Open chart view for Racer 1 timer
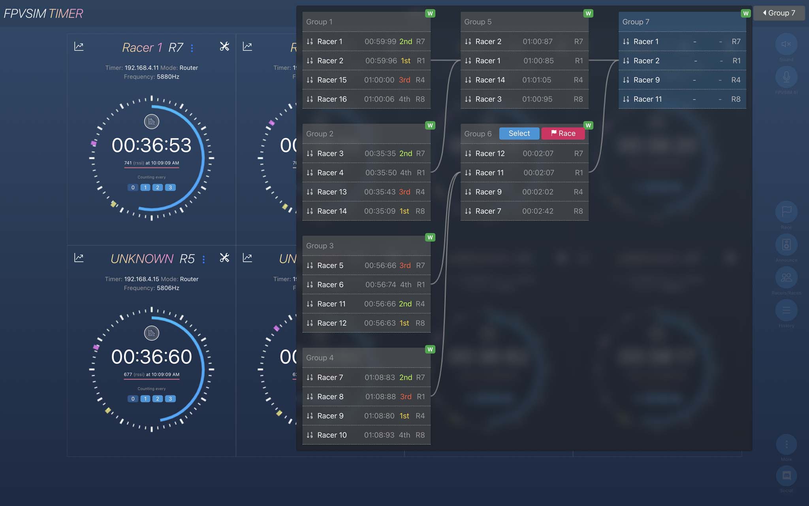Image resolution: width=809 pixels, height=506 pixels. click(79, 47)
